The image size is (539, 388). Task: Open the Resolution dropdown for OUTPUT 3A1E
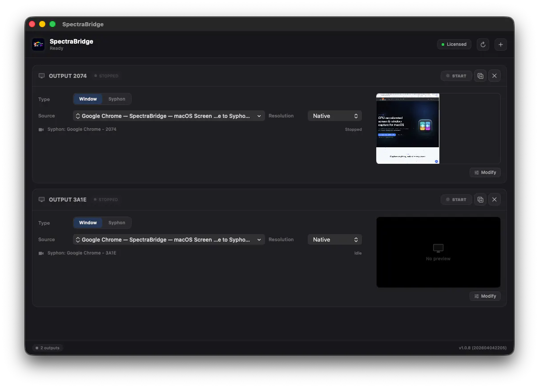(x=335, y=240)
